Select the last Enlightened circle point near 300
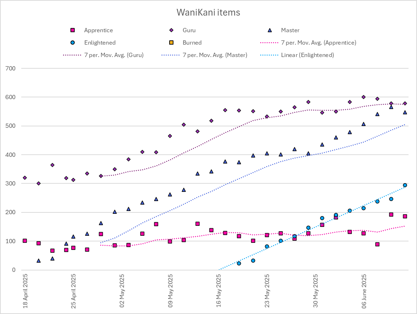Image resolution: width=417 pixels, height=314 pixels. click(405, 185)
